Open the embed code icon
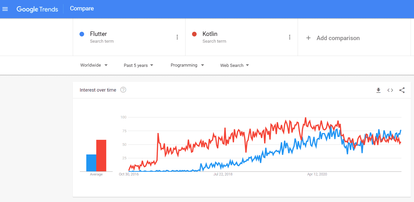This screenshot has width=414, height=202. (390, 90)
